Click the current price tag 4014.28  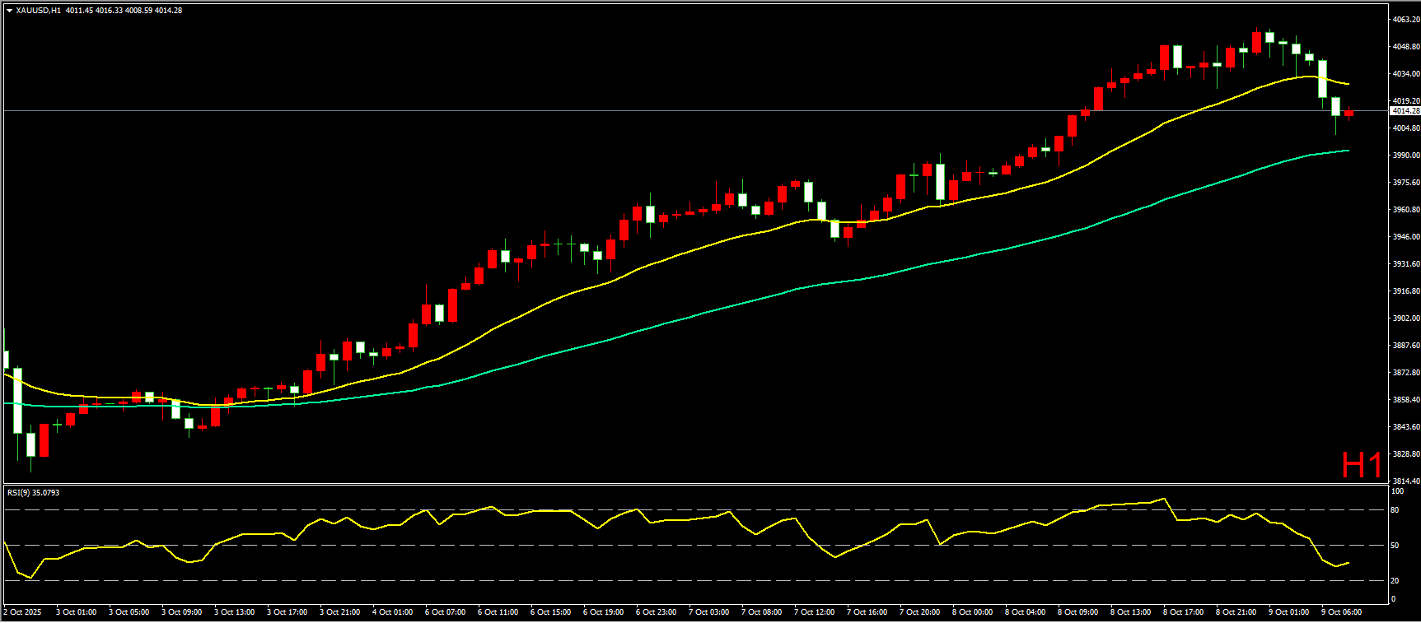point(1405,110)
